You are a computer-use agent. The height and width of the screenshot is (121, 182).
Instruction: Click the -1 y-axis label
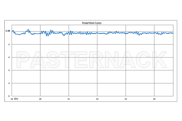(x=9, y=44)
